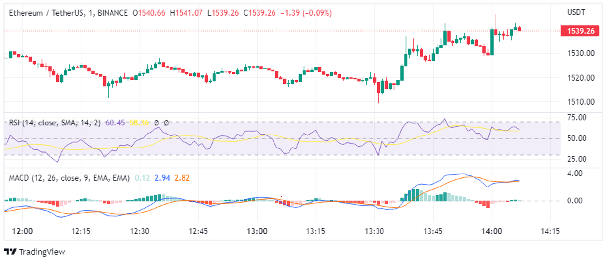Click the 50.00 RSI axis label
The image size is (607, 258).
coord(577,138)
